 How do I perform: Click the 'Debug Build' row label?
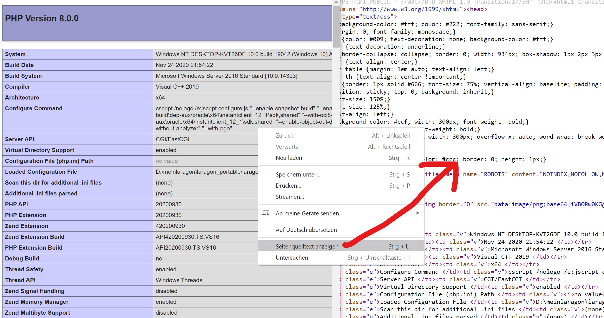[22, 259]
